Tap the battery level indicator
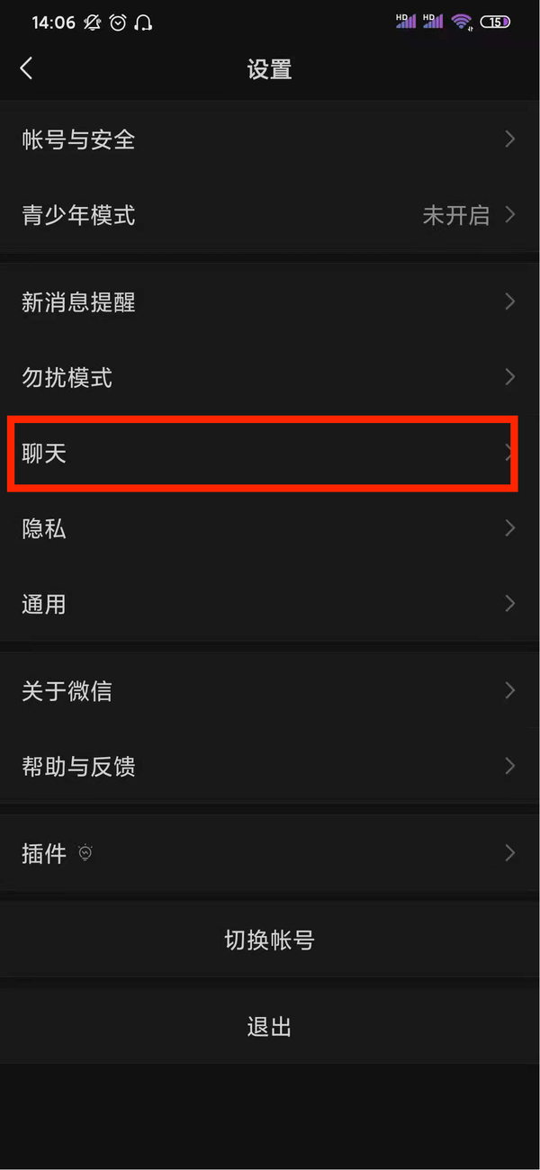540x1170 pixels. 496,22
